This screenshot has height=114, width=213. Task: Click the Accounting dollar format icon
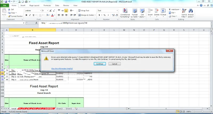point(99,15)
